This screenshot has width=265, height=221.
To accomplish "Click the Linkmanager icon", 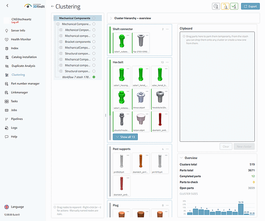I will point(7,93).
